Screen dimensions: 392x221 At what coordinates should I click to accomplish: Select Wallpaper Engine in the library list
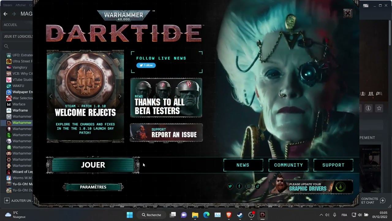(20, 92)
